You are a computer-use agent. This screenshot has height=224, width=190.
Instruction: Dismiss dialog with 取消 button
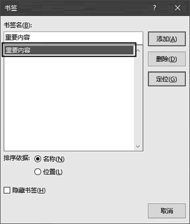click(167, 211)
